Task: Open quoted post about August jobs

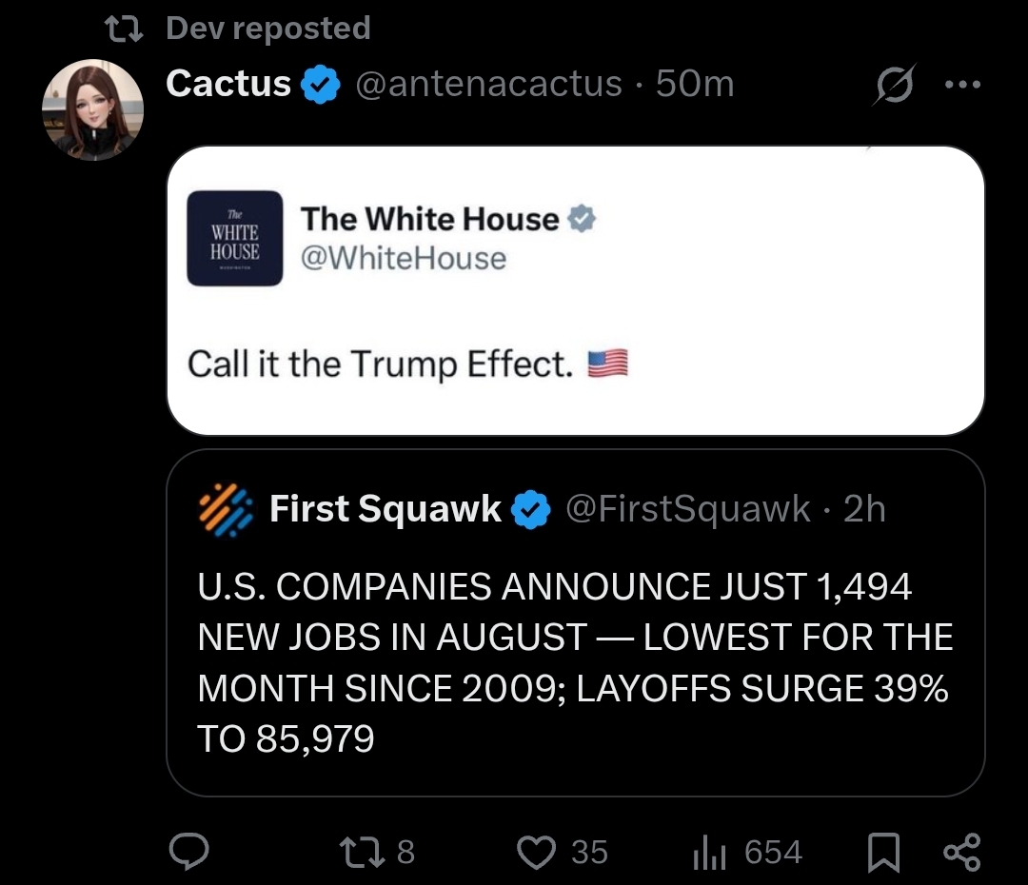Action: pyautogui.click(x=574, y=661)
